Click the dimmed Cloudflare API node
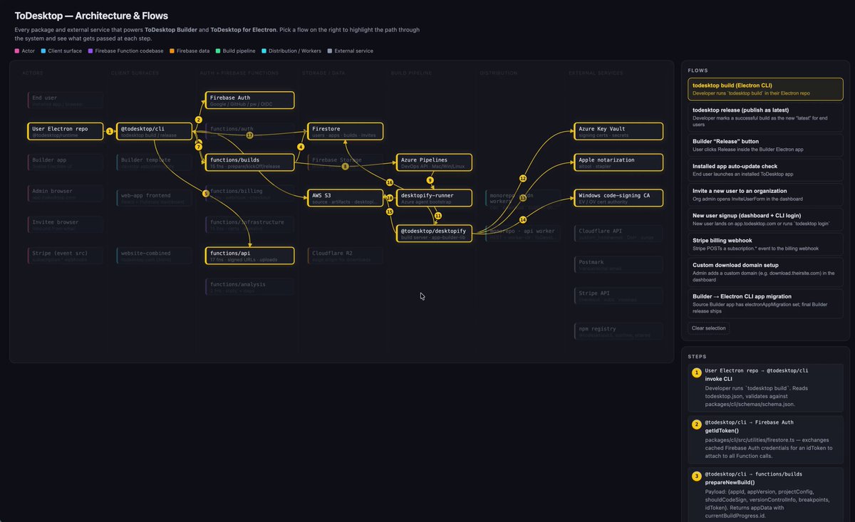The image size is (855, 522). (x=618, y=234)
